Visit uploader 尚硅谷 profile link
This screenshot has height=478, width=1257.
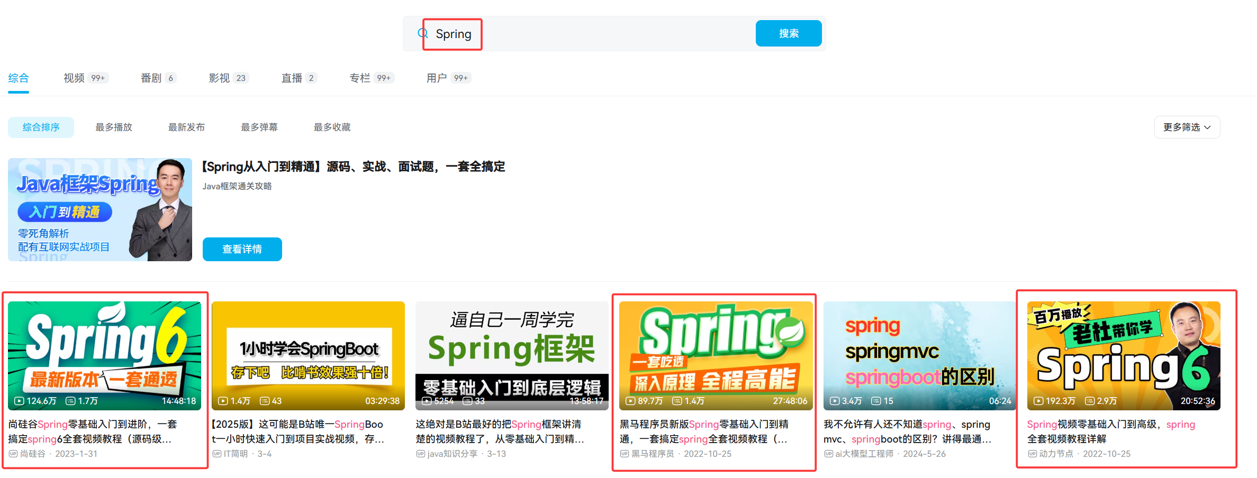pyautogui.click(x=33, y=454)
